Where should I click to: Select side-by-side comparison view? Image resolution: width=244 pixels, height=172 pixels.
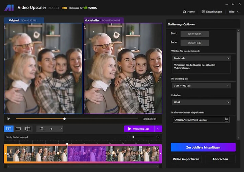pos(9,129)
